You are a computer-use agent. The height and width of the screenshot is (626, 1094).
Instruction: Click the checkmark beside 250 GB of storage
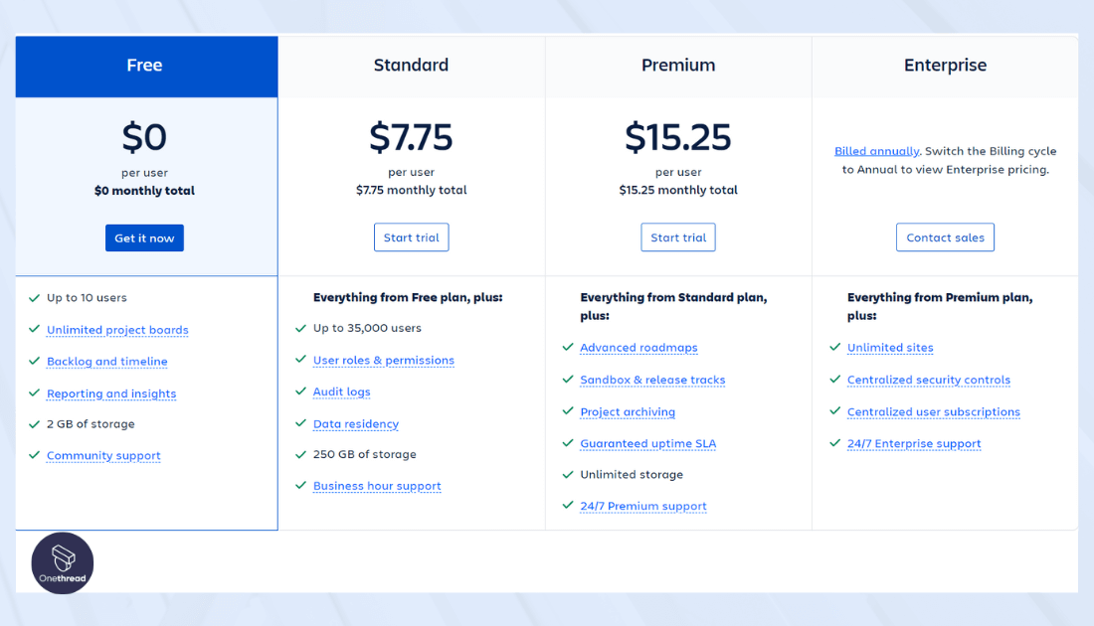click(299, 454)
